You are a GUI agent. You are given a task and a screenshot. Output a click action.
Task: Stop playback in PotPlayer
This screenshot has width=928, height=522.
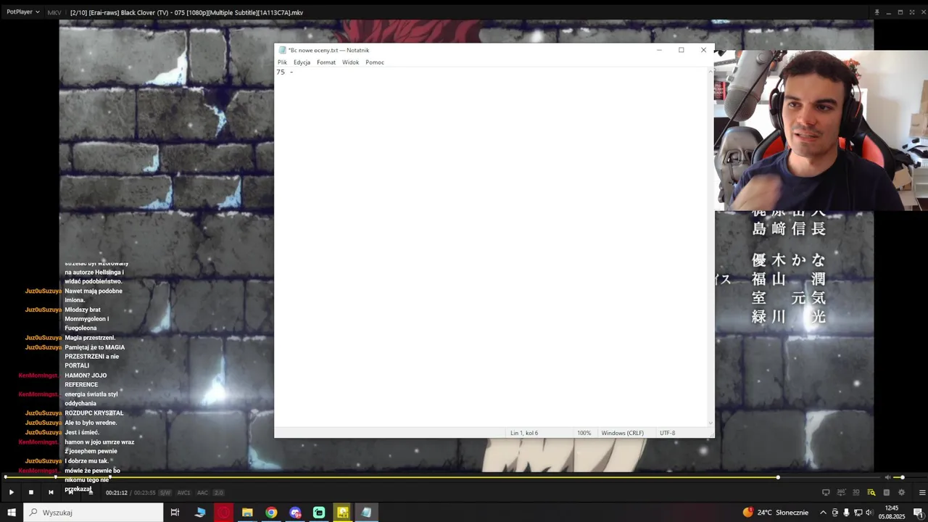tap(31, 492)
